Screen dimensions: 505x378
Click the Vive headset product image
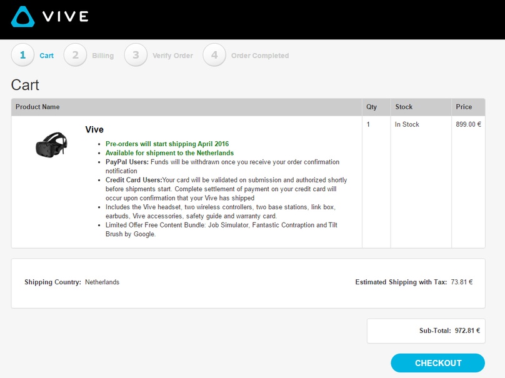tap(51, 145)
